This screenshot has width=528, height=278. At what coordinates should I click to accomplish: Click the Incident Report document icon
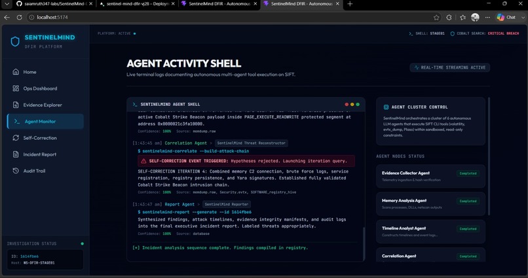(16, 154)
